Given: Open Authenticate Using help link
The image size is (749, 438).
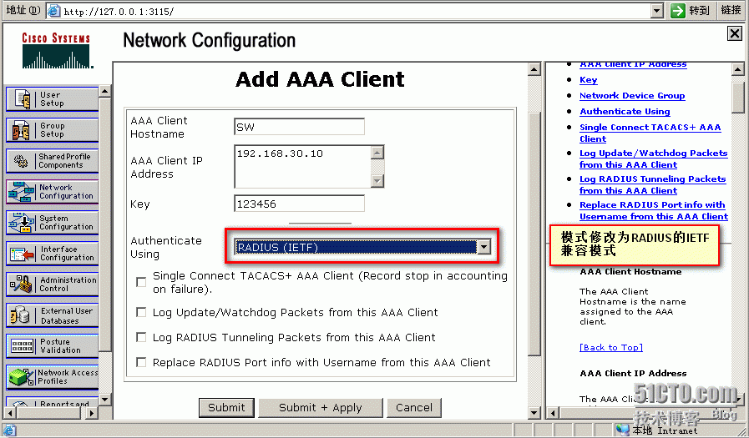Looking at the screenshot, I should (x=625, y=112).
